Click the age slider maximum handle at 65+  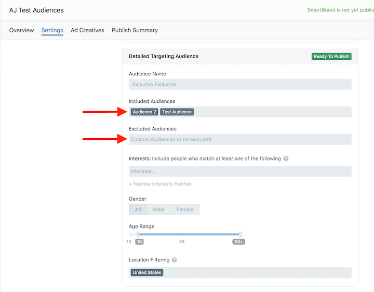click(x=240, y=234)
